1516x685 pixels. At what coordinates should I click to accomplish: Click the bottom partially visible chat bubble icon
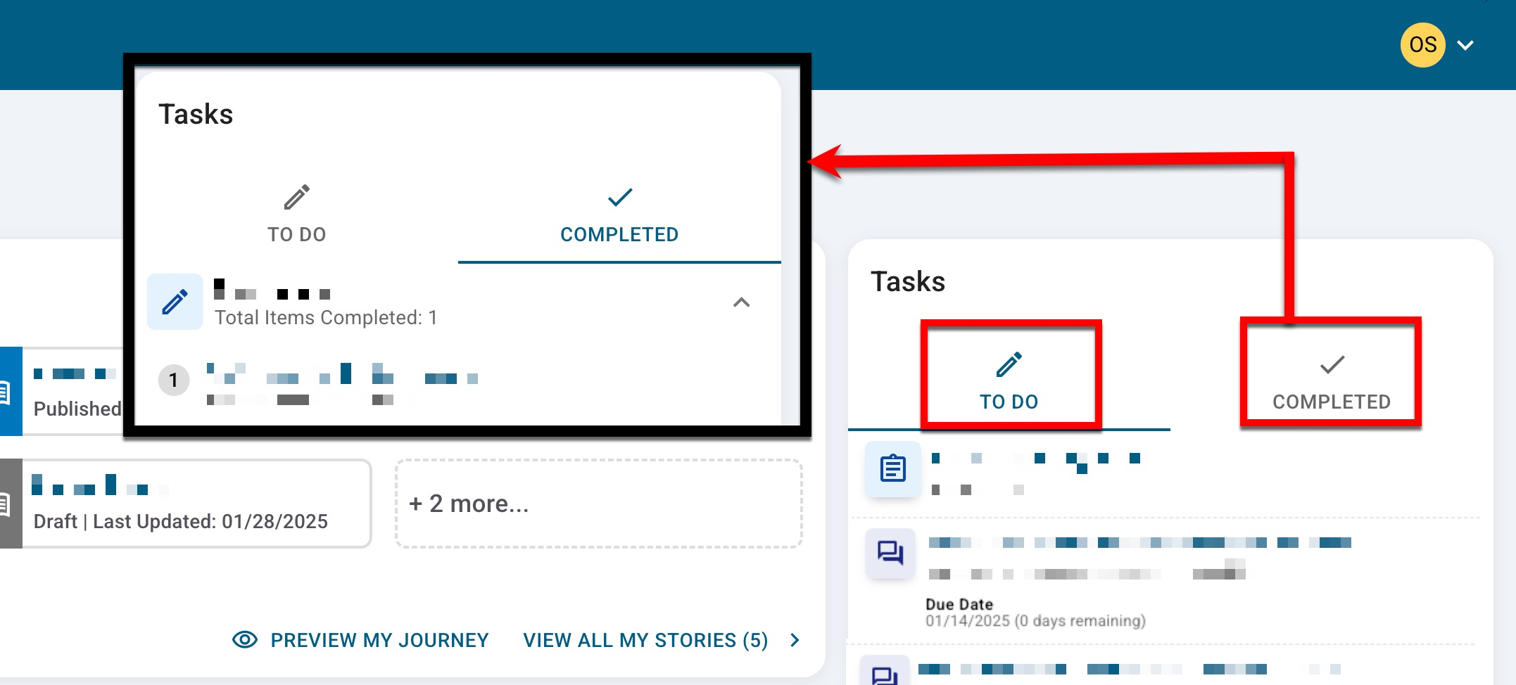pos(885,674)
